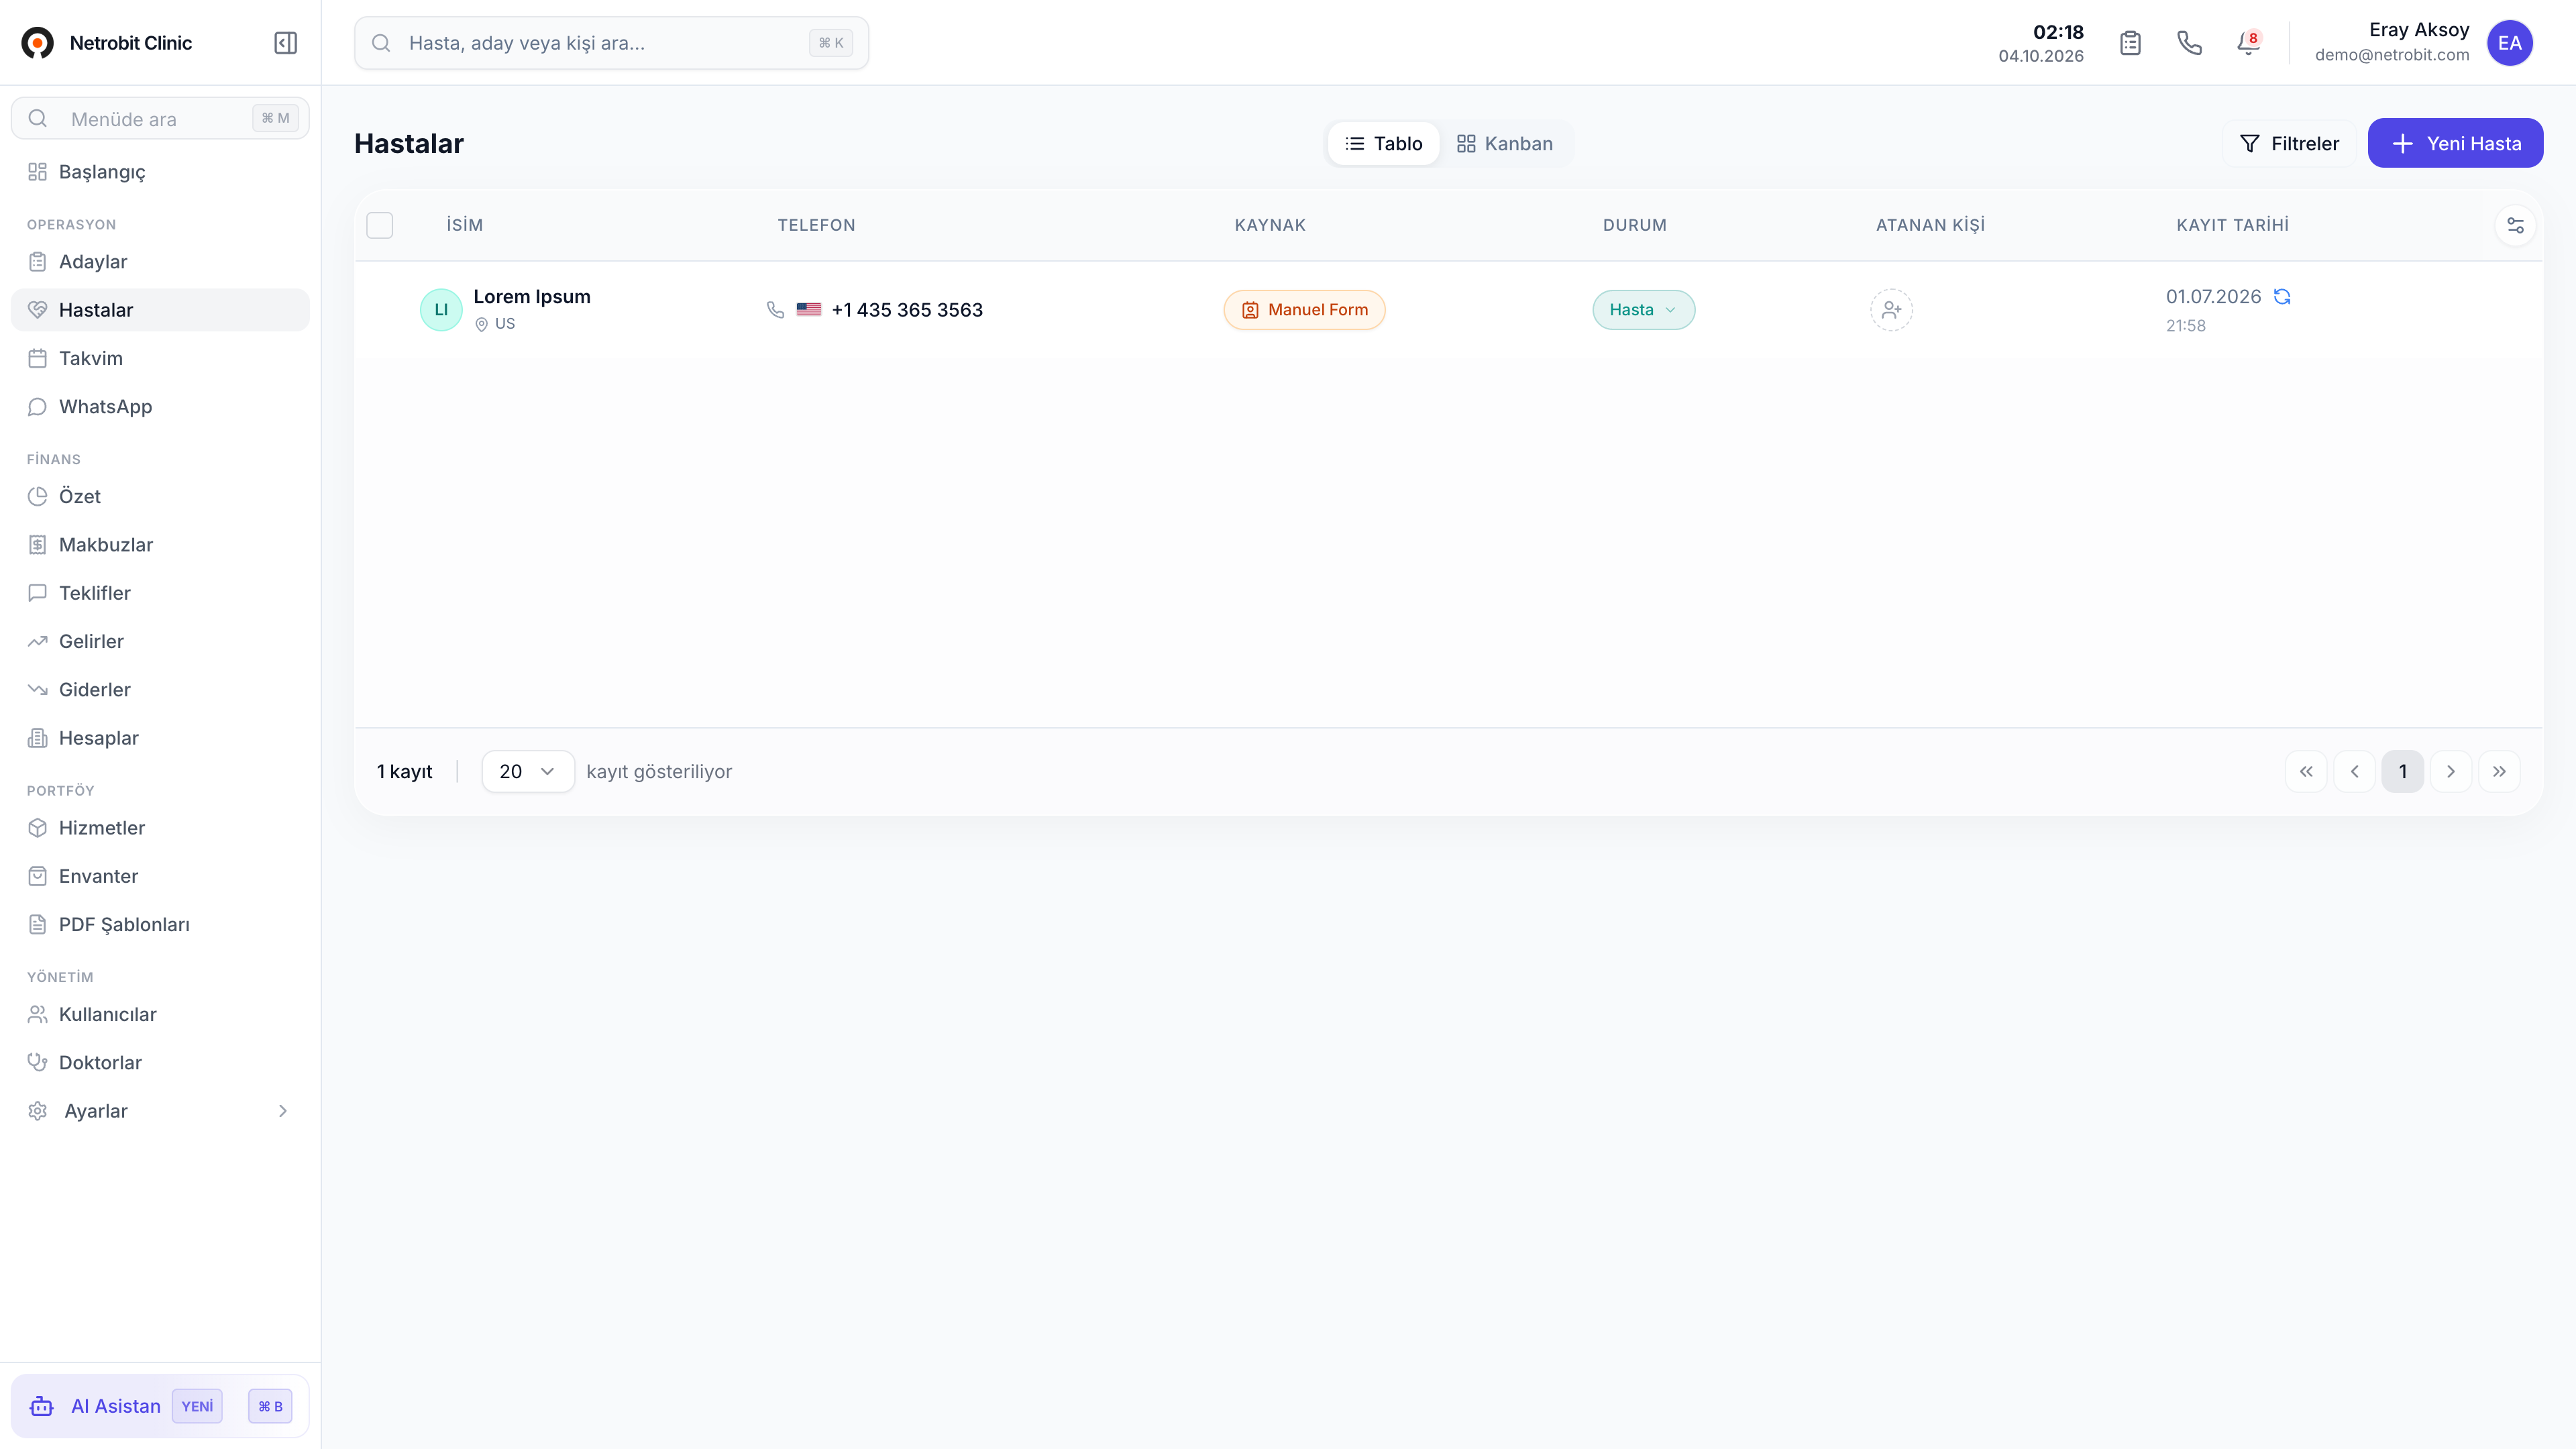Viewport: 2576px width, 1449px height.
Task: Click page number 1 button
Action: (x=2402, y=771)
